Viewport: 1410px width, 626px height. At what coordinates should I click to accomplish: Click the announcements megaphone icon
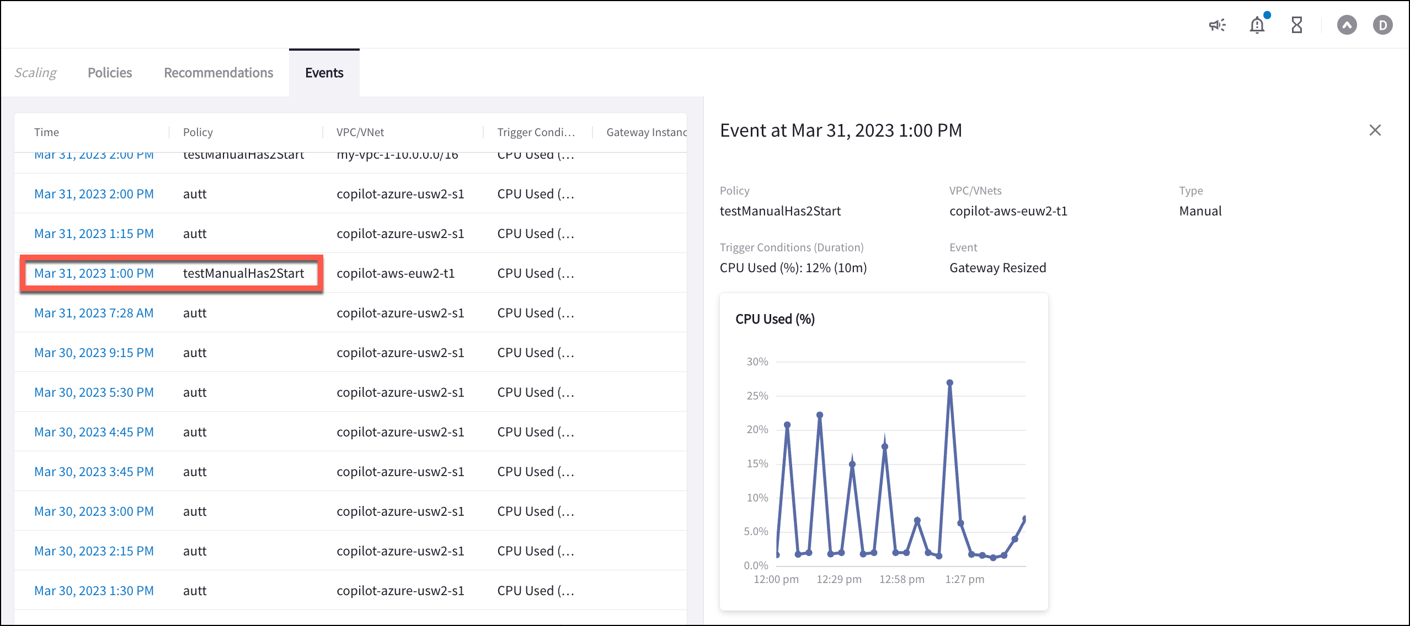1217,25
